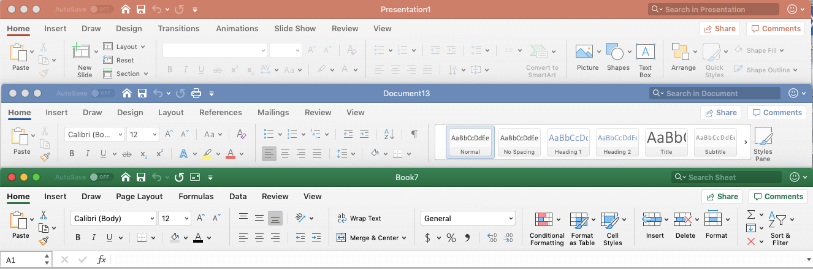
Task: Click the print icon in Word title bar
Action: [x=196, y=93]
